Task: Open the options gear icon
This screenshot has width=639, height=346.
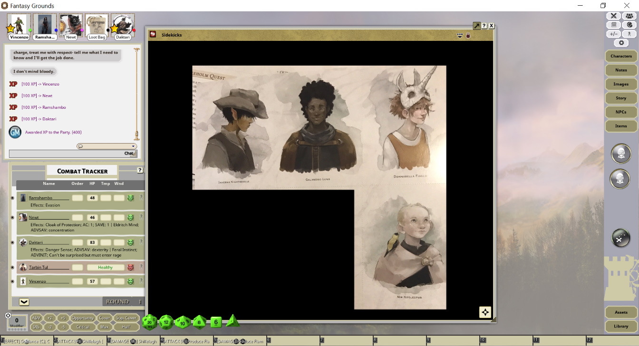Action: point(621,43)
